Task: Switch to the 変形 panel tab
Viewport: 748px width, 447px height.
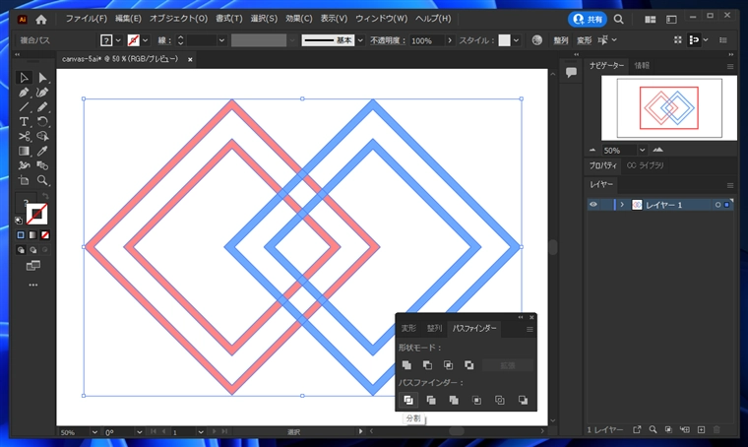Action: (408, 328)
